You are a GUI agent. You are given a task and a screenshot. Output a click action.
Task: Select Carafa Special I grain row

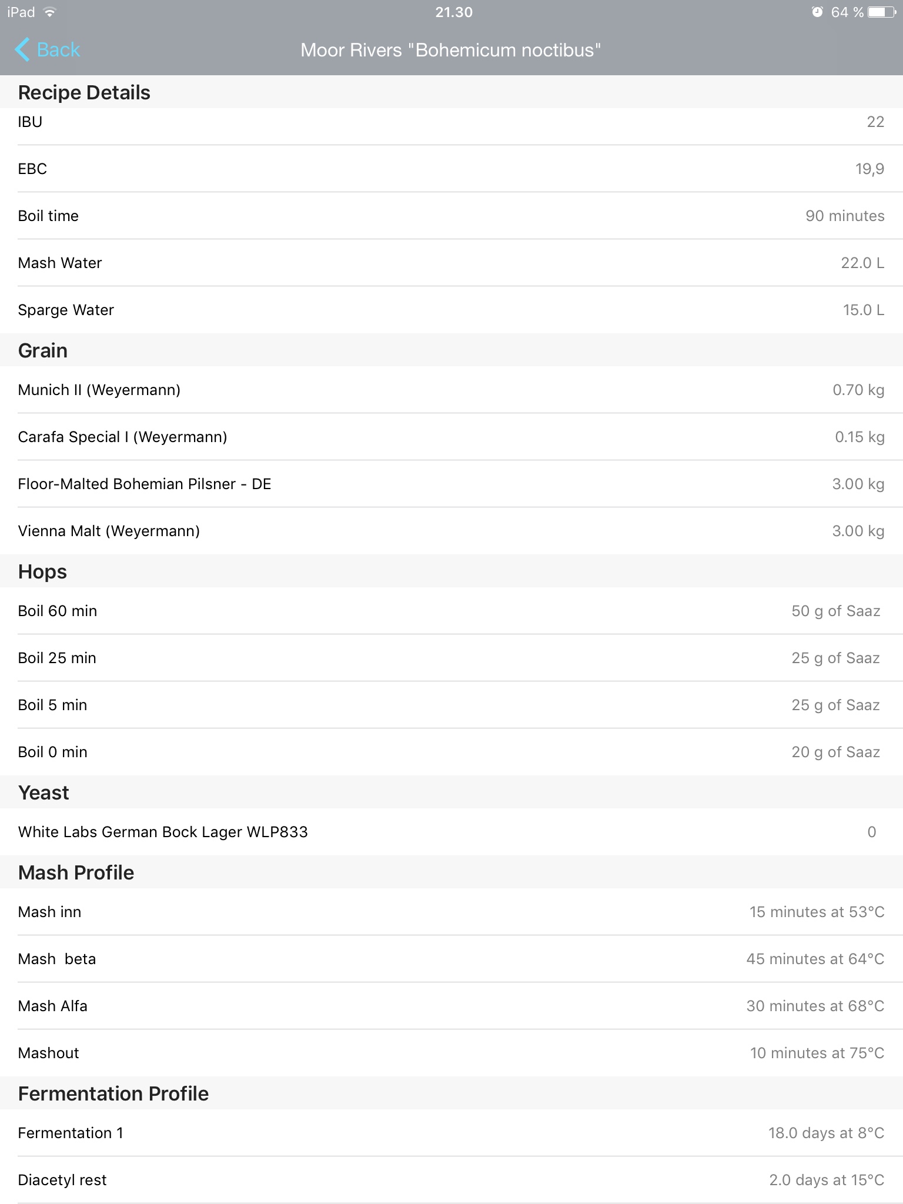coord(451,437)
